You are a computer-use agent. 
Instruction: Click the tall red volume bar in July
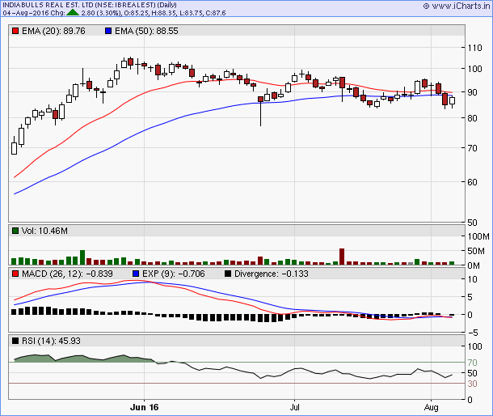click(342, 257)
